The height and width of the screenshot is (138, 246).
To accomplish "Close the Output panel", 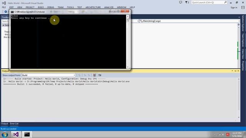I will click(238, 71).
